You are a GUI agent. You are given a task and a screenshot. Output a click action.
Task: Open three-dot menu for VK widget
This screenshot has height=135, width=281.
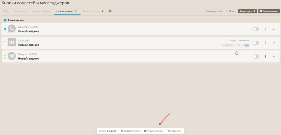coord(265,43)
